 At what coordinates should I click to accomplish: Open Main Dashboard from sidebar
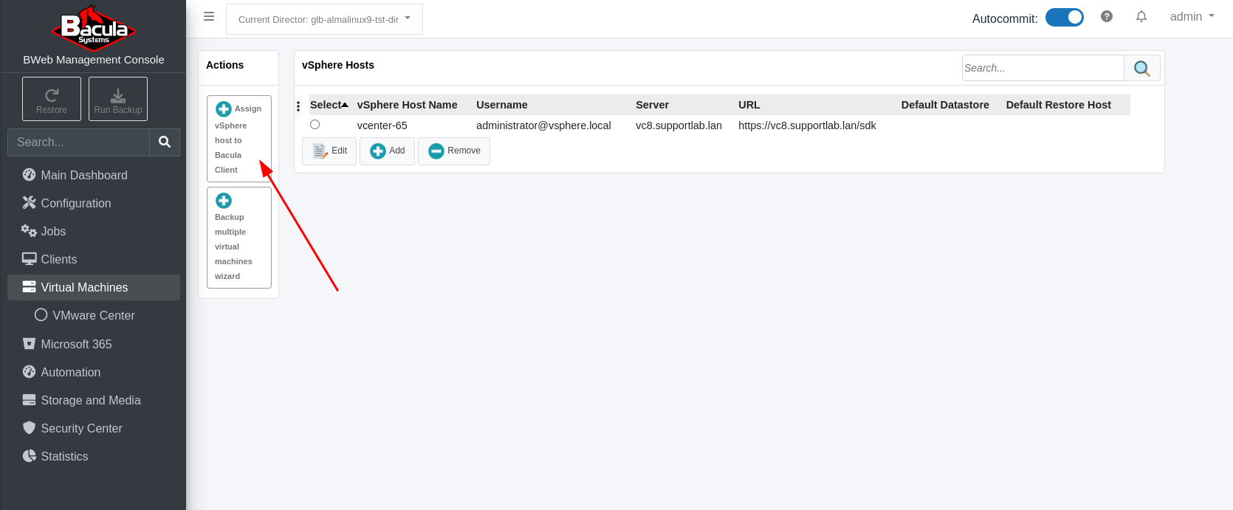pyautogui.click(x=94, y=175)
